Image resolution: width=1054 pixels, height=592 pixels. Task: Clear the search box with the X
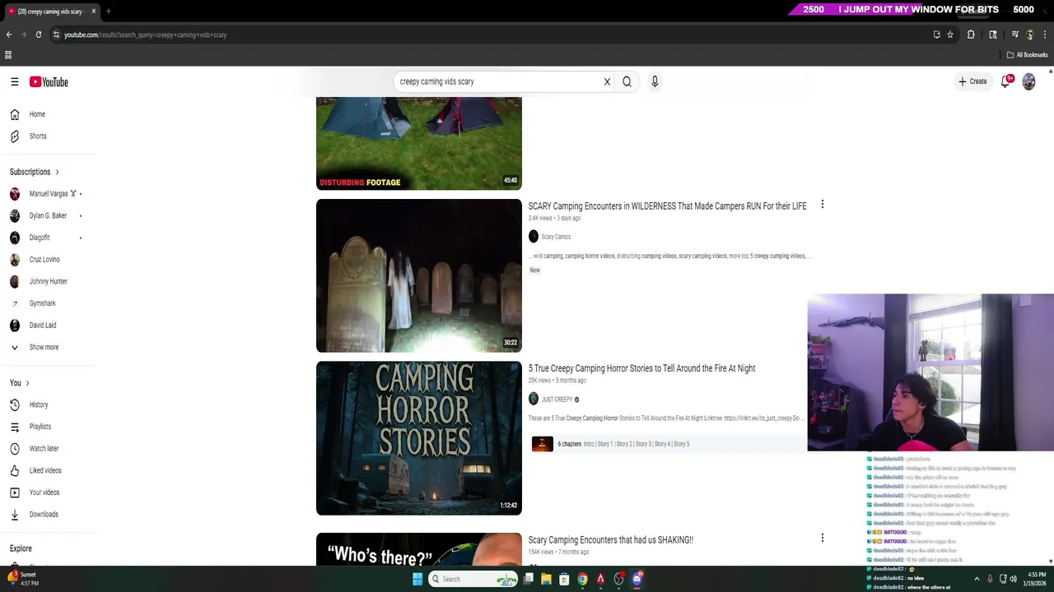tap(607, 81)
